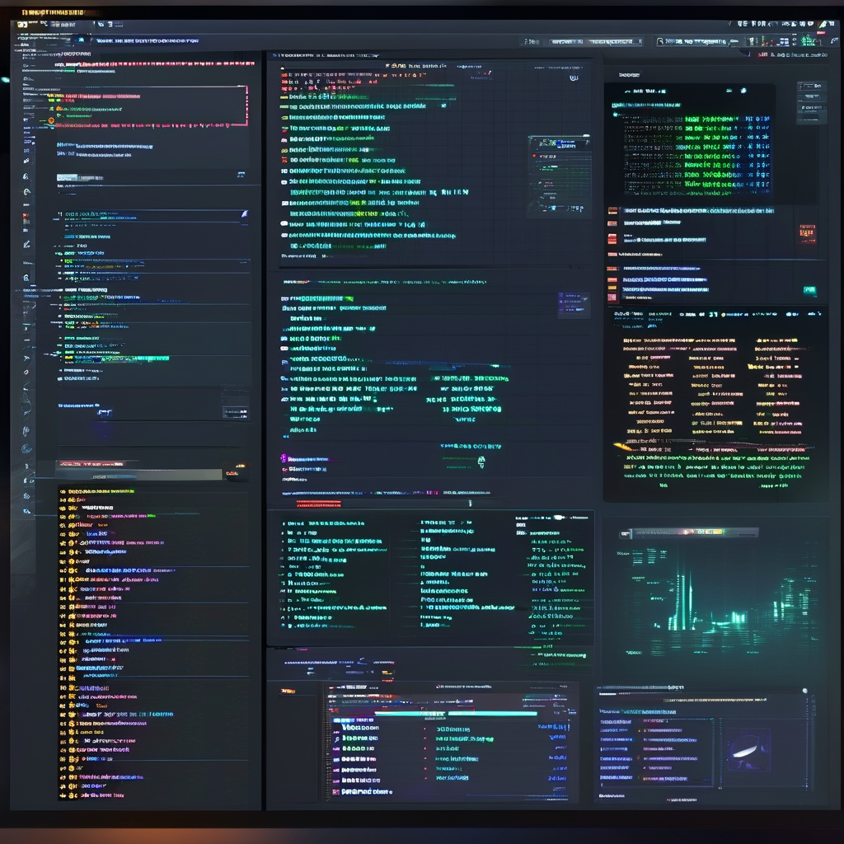Click the red-orange badge icon in the right panel
Screen dimensions: 844x844
coord(805,233)
